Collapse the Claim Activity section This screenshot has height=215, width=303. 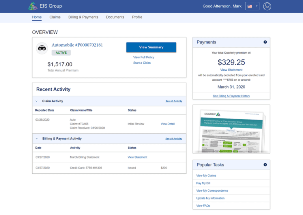coord(36,101)
